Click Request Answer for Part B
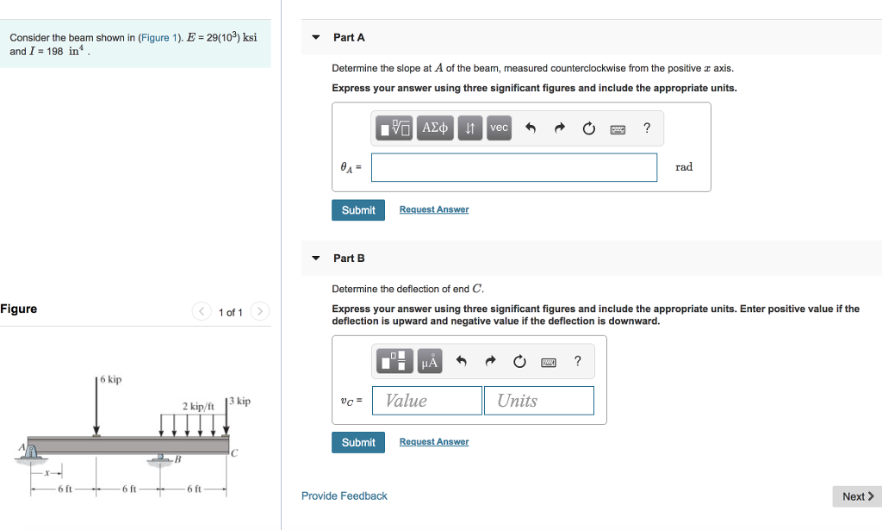Image resolution: width=882 pixels, height=530 pixels. (x=434, y=441)
